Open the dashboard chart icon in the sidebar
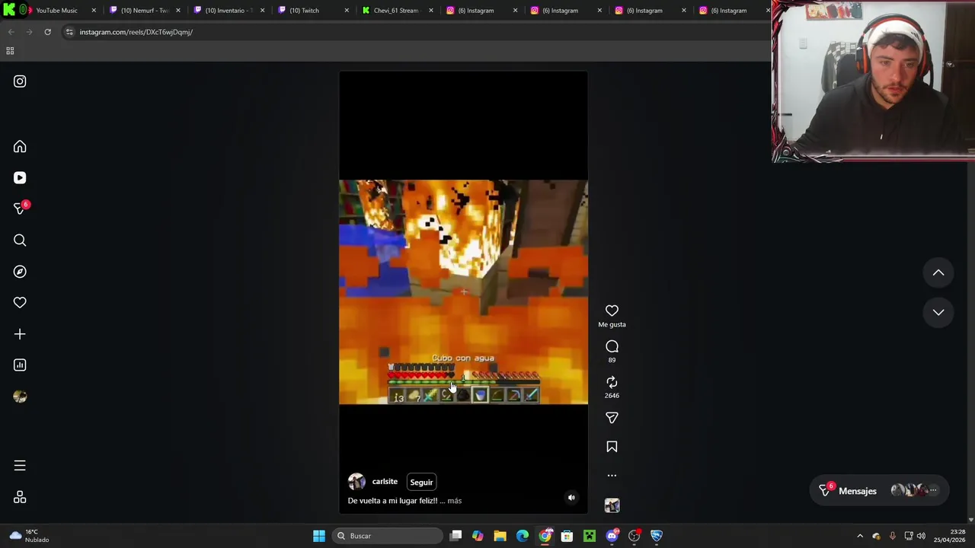Image resolution: width=975 pixels, height=548 pixels. [20, 365]
